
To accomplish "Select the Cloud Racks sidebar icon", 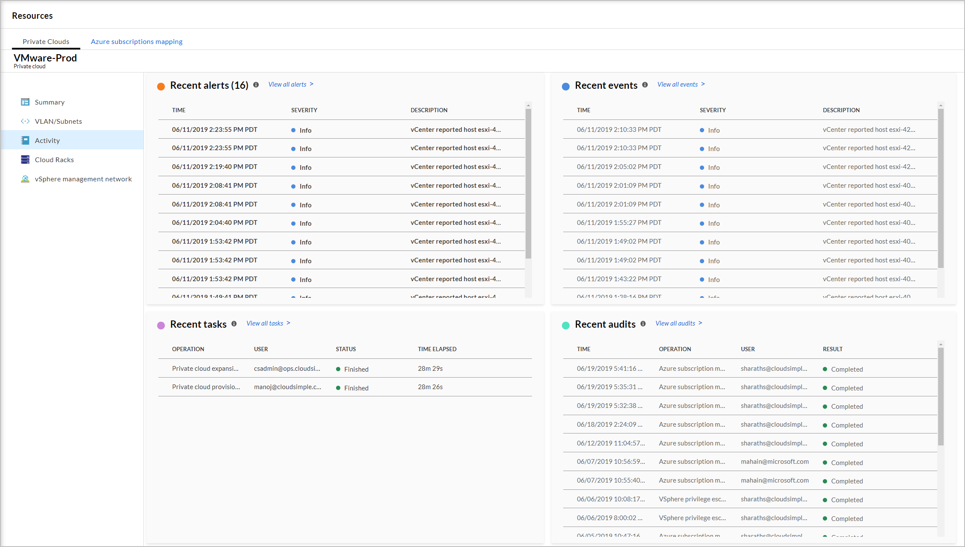I will point(25,159).
